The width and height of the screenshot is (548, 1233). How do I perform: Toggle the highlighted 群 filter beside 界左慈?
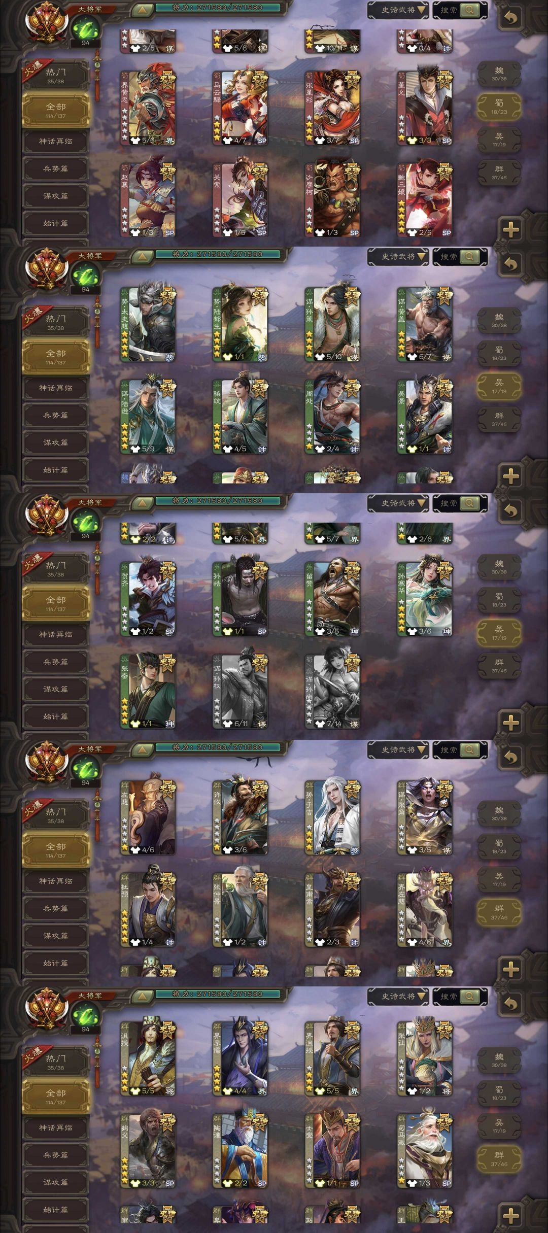(499, 912)
